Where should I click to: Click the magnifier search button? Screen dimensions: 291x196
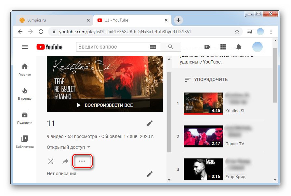(x=170, y=47)
